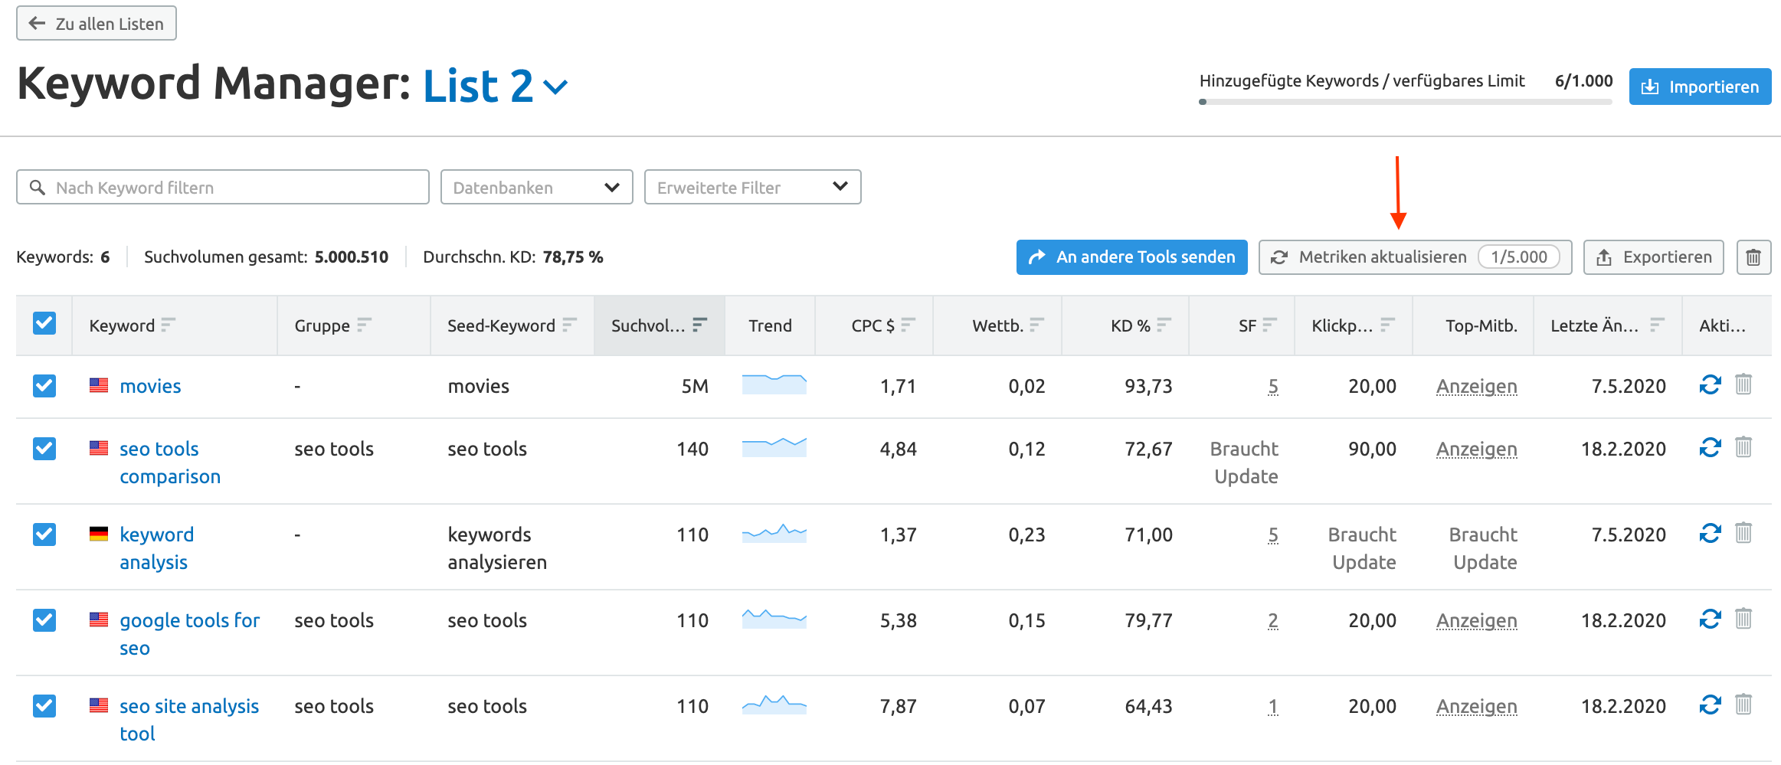Click the bulk delete trash button
This screenshot has height=765, width=1781.
pos(1753,257)
